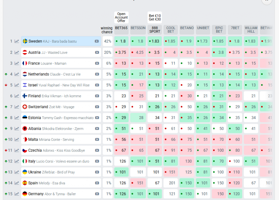Select Spain's 201 odds under COOL BET
Viewport: 279px width, 200px height.
tap(171, 183)
